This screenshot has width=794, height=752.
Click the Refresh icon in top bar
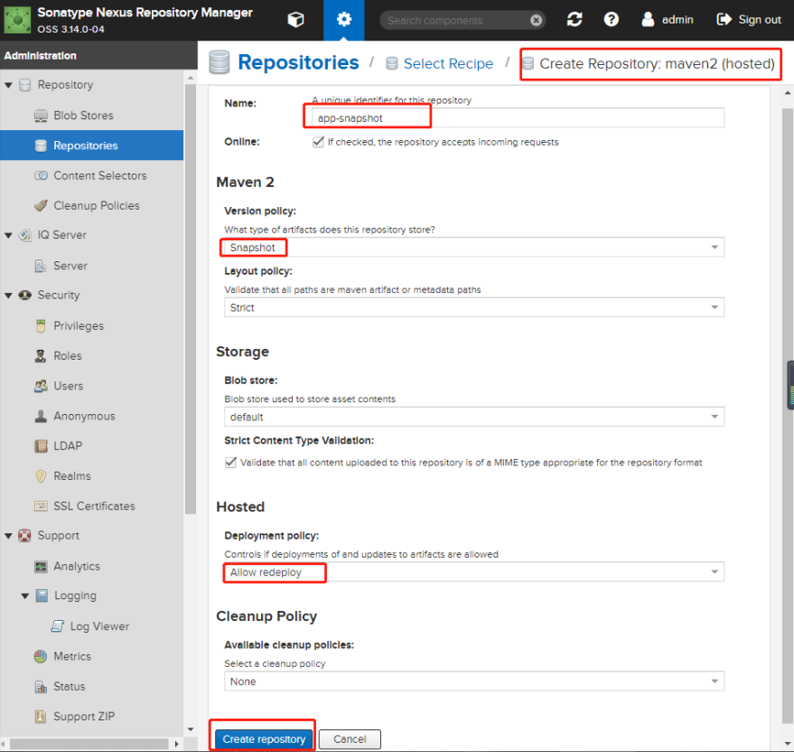click(574, 20)
